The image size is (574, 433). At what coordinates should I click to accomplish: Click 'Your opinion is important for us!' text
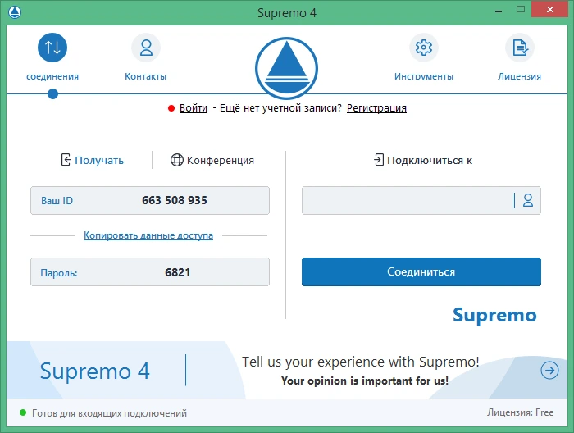click(365, 381)
